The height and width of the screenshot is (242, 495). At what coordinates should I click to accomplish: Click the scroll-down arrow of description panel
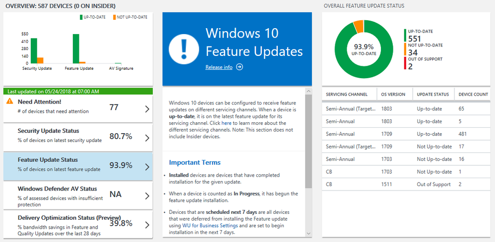click(x=309, y=233)
